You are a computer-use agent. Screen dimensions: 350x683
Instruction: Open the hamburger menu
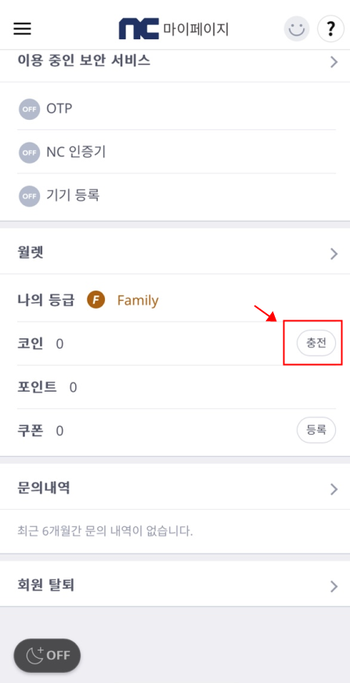(22, 29)
